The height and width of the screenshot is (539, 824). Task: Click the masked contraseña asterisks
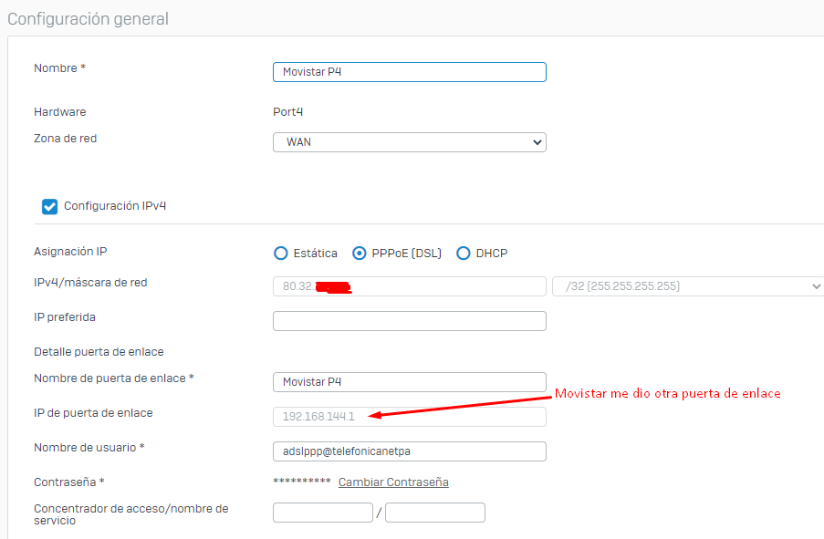click(x=302, y=482)
